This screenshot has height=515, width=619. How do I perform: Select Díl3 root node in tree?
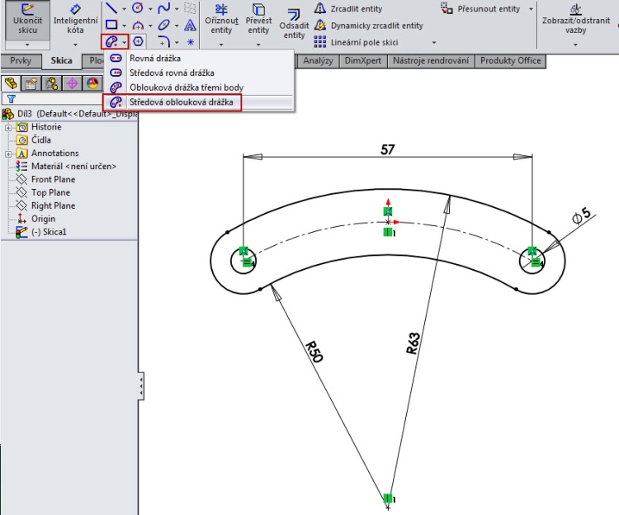69,114
